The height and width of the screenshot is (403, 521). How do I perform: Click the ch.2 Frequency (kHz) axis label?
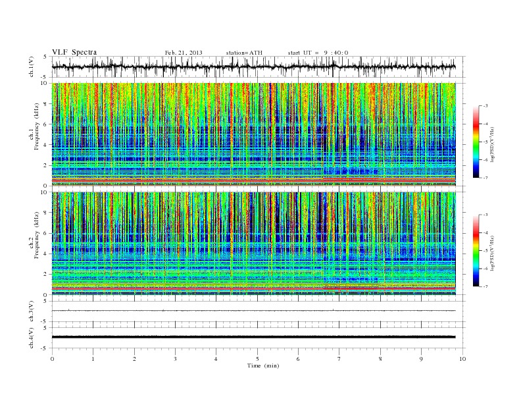point(34,234)
